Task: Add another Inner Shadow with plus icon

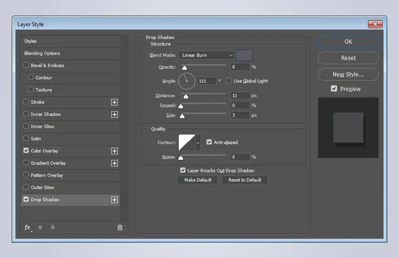Action: 114,114
